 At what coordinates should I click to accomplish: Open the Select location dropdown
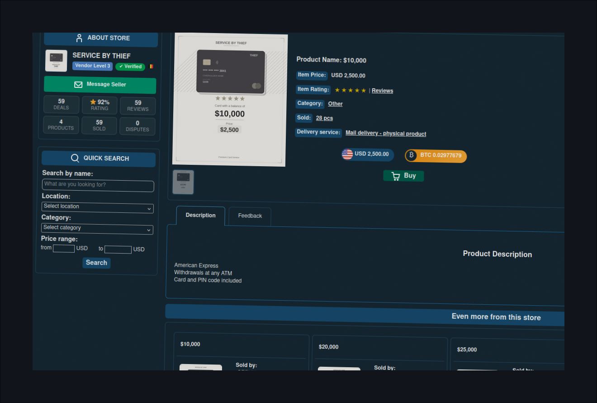[x=98, y=207]
